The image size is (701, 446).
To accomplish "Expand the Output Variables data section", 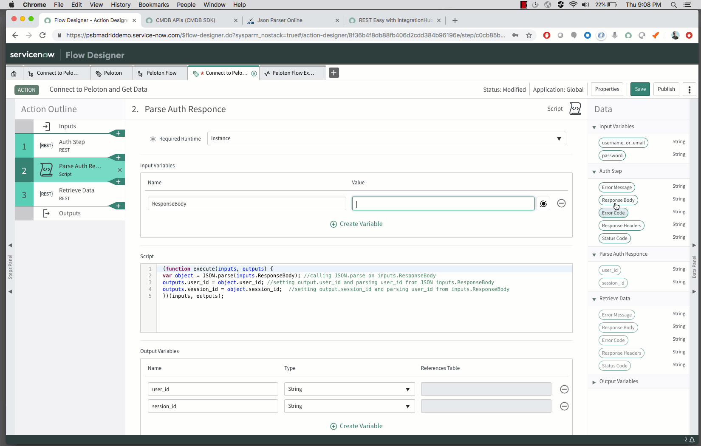I will tap(594, 382).
